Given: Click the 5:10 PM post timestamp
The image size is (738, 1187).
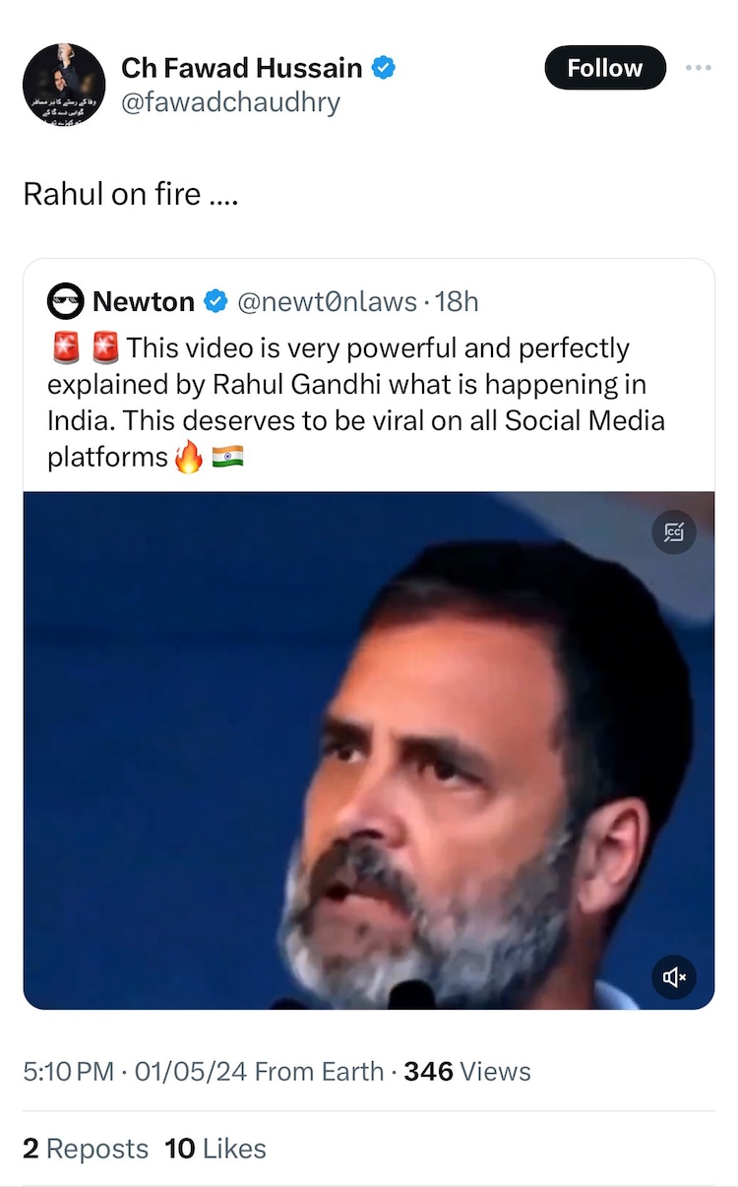Looking at the screenshot, I should 69,1072.
